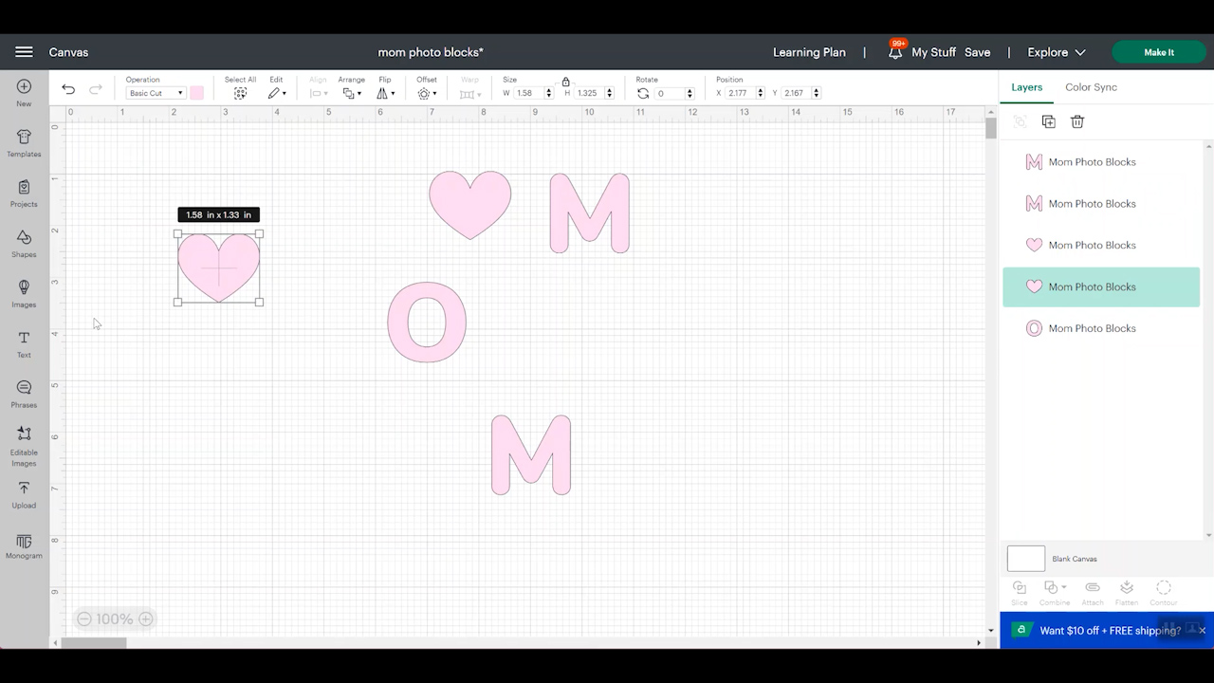Click the Width input field

528,93
